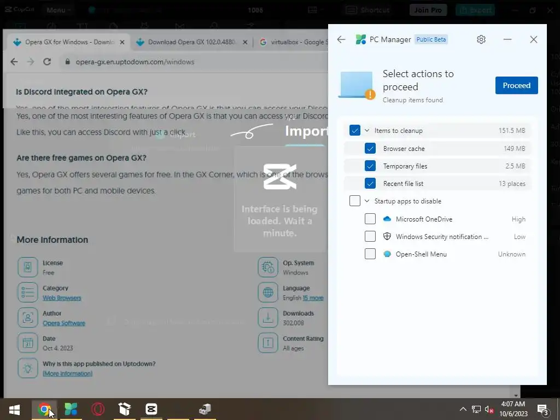This screenshot has height=420, width=560.
Task: Click the PC Manager taskbar icon
Action: coord(71,409)
